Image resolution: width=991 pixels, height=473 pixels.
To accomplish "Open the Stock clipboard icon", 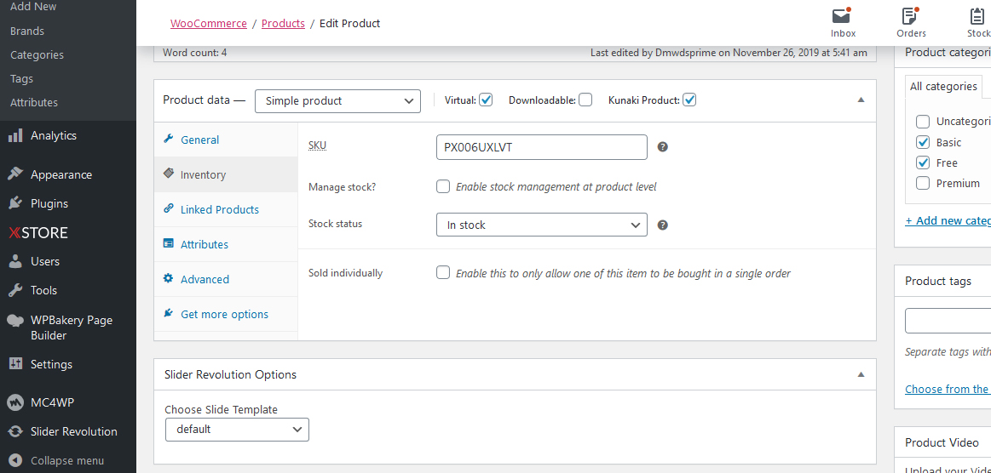I will tap(977, 16).
